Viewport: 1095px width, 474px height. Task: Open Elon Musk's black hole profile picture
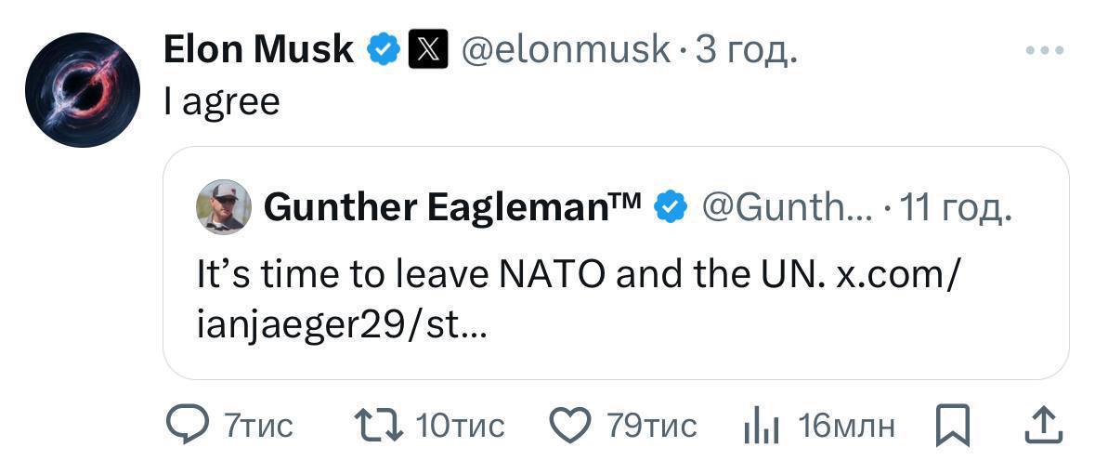point(83,90)
